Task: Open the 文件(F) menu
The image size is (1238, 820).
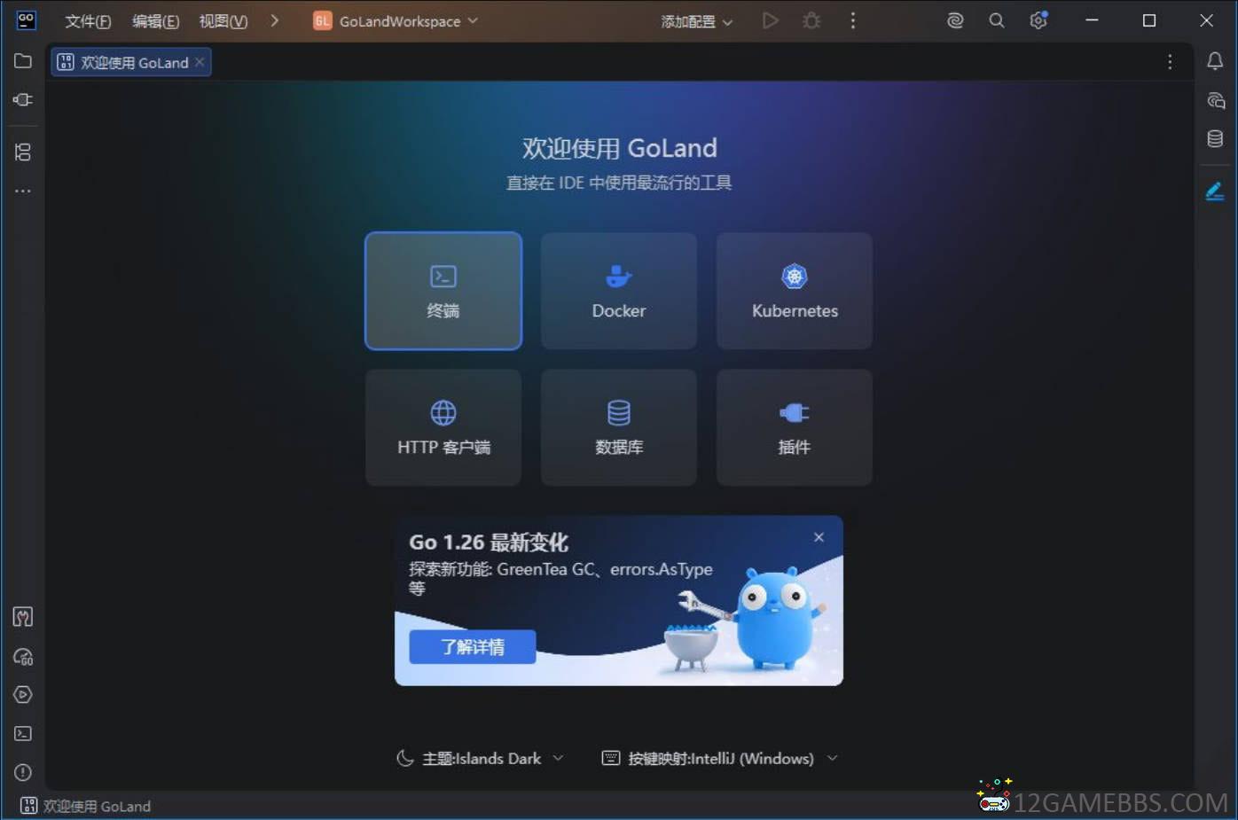Action: [x=88, y=21]
